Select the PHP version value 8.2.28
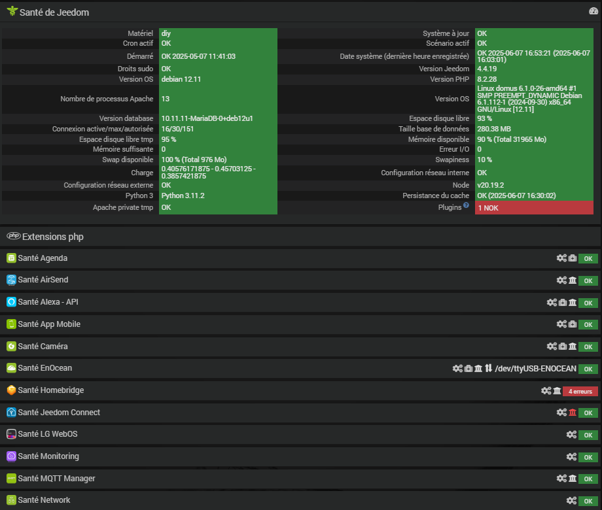The height and width of the screenshot is (510, 602). (487, 79)
